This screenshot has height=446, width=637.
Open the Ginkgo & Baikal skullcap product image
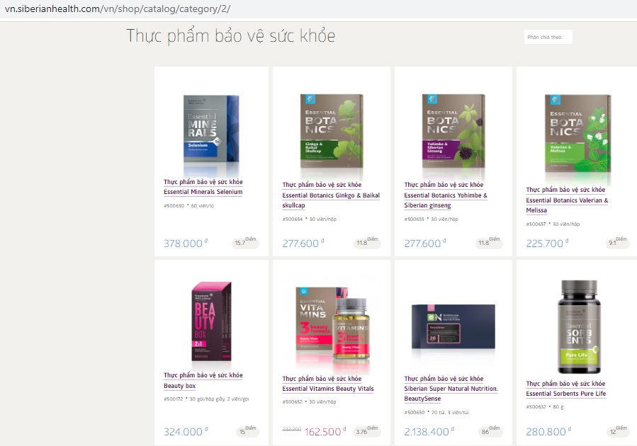332,132
